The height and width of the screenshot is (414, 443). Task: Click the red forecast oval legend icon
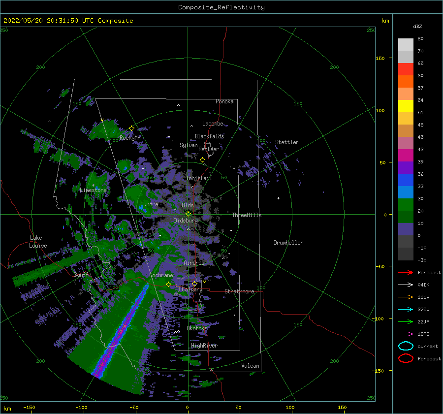click(x=406, y=358)
